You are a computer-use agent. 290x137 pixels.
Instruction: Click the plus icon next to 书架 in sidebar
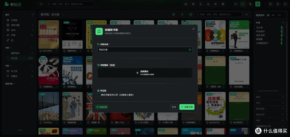click(11, 66)
